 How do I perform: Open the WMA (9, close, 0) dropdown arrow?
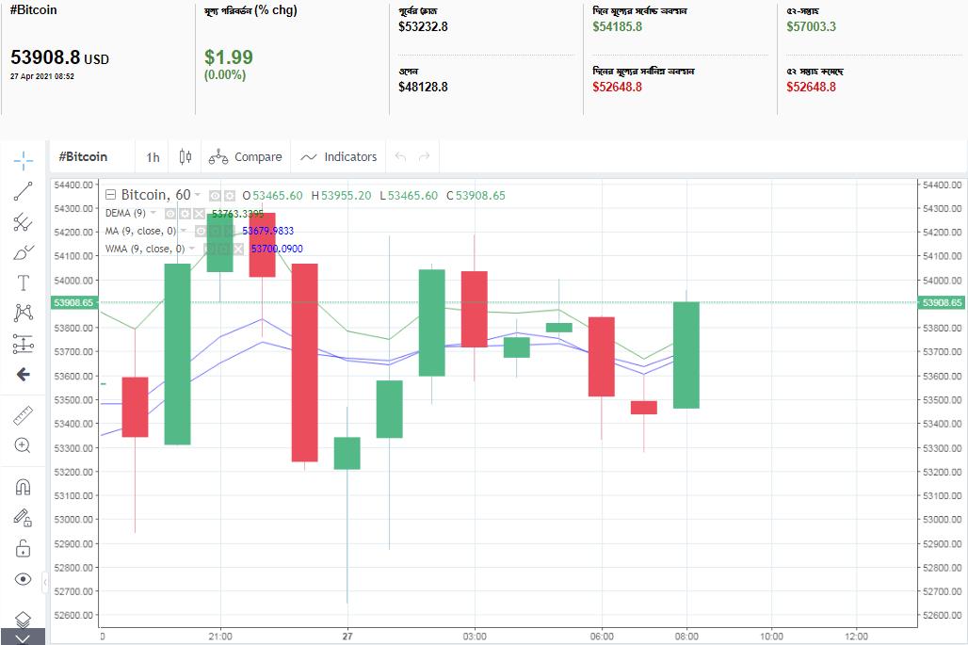pos(192,249)
